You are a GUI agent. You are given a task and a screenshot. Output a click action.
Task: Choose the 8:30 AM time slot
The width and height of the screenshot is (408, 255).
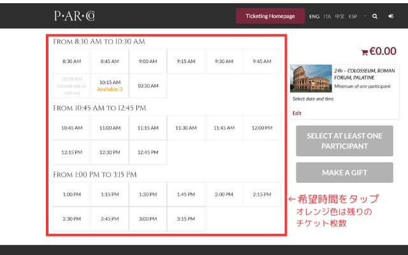click(x=71, y=61)
